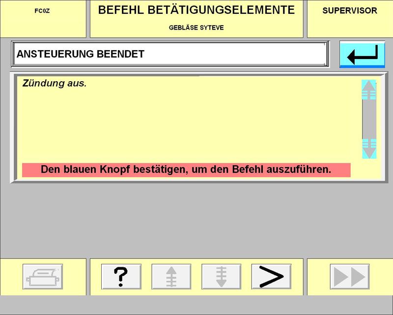Click the empty yellow message area

pos(187,123)
